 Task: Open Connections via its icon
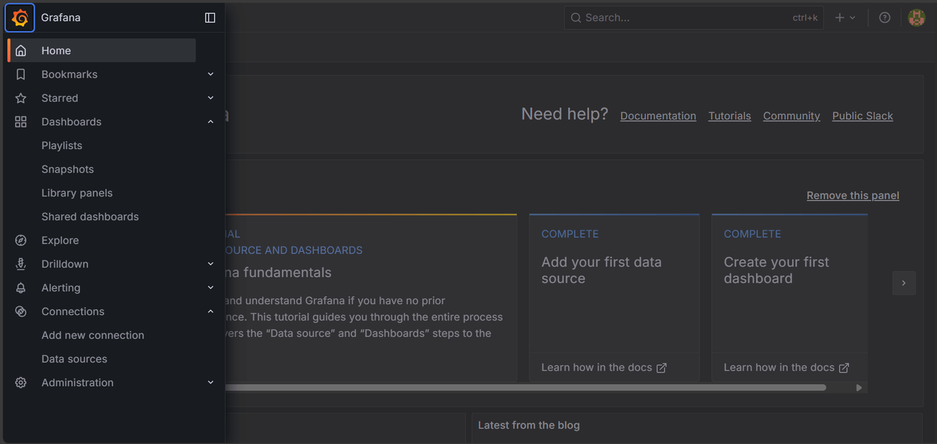pos(21,312)
